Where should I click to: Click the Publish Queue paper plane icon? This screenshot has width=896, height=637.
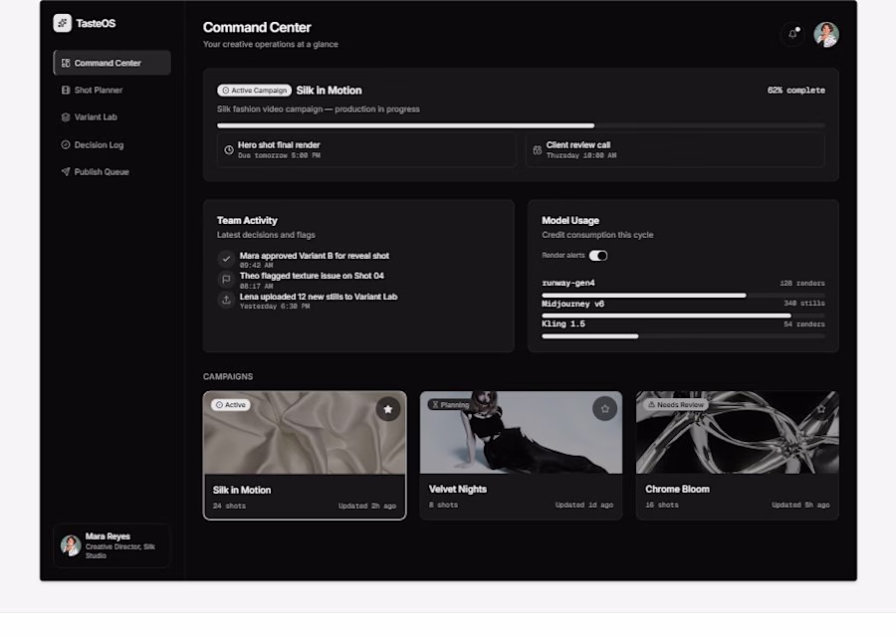(66, 171)
